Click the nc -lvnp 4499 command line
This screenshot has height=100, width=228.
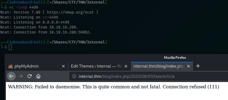[x=24, y=7]
